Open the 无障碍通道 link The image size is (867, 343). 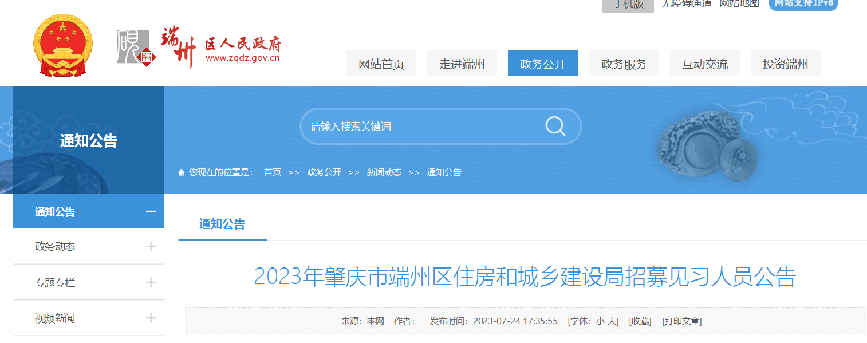[687, 4]
